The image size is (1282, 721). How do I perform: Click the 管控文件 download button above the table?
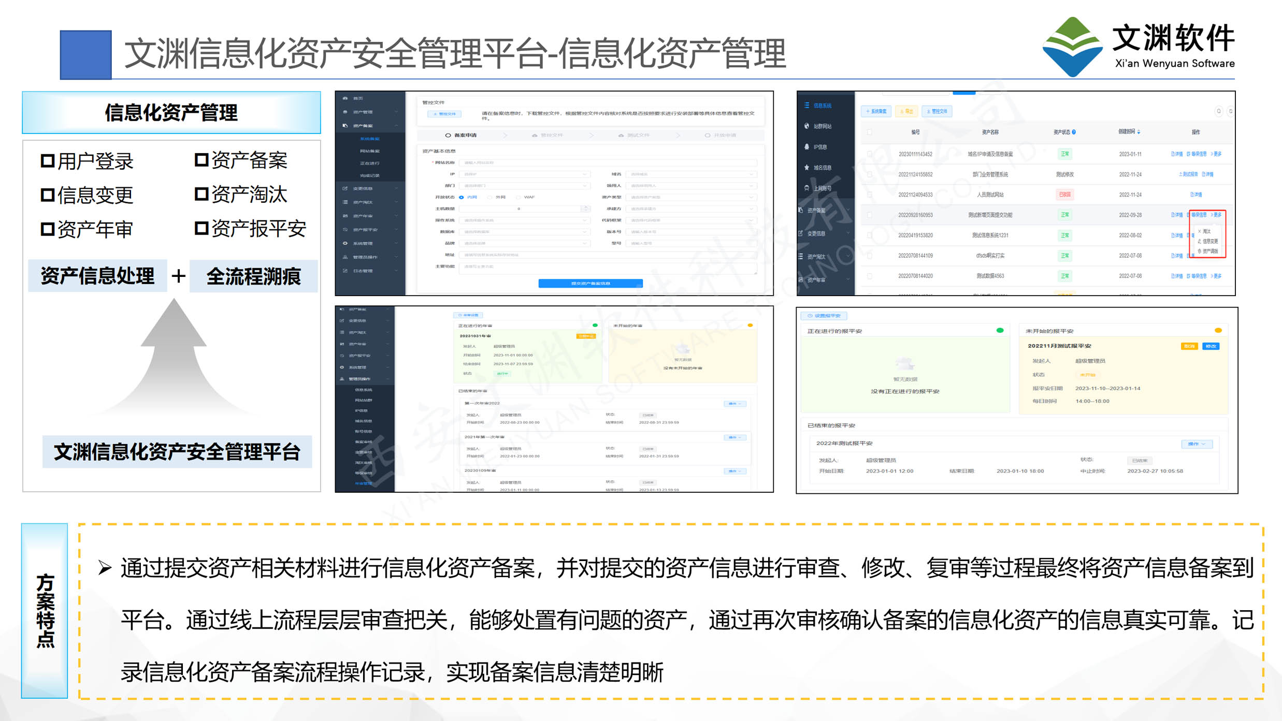937,111
